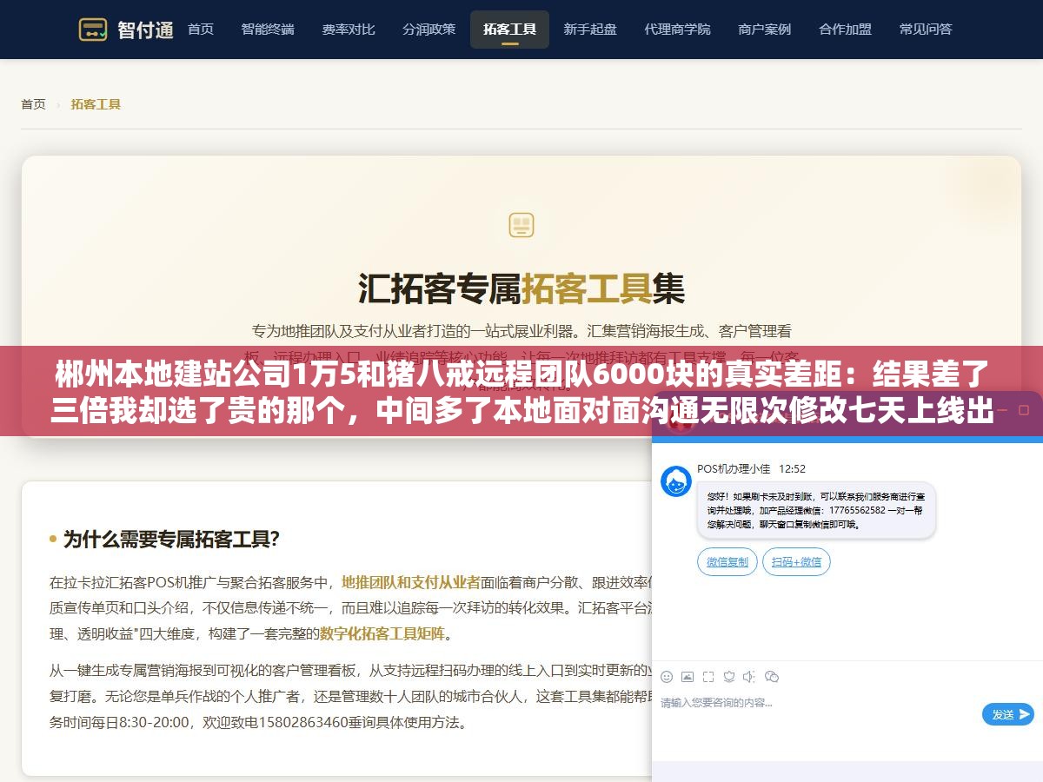The image size is (1043, 782).
Task: Open 分润政策 in the navbar
Action: point(428,30)
